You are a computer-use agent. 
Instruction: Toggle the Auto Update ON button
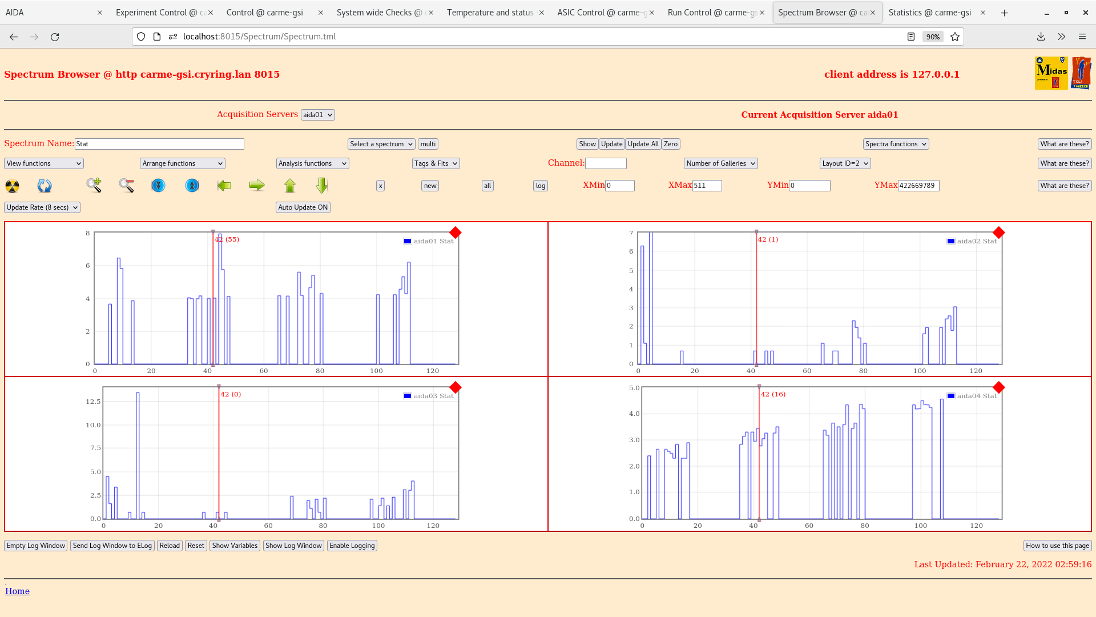(303, 207)
